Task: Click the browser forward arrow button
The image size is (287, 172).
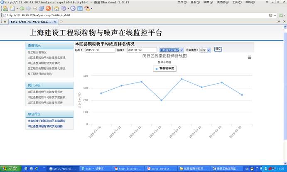Action: pos(28,8)
